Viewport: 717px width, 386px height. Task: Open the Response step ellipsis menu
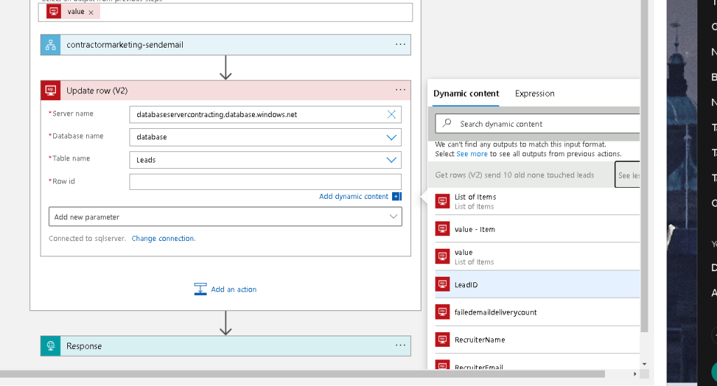tap(400, 345)
